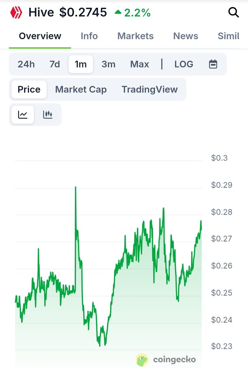Set chart range to 7d
The height and width of the screenshot is (368, 248).
[55, 64]
